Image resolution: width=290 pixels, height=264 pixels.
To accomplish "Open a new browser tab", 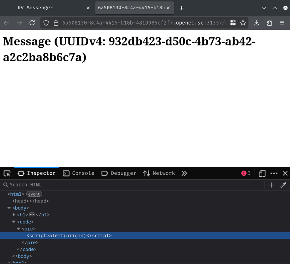I will pos(181,8).
